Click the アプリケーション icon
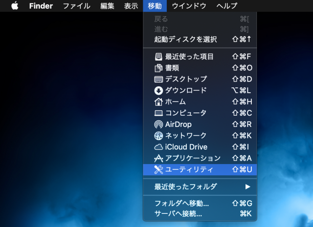Screen dimensions: 313x227 [x=158, y=159]
